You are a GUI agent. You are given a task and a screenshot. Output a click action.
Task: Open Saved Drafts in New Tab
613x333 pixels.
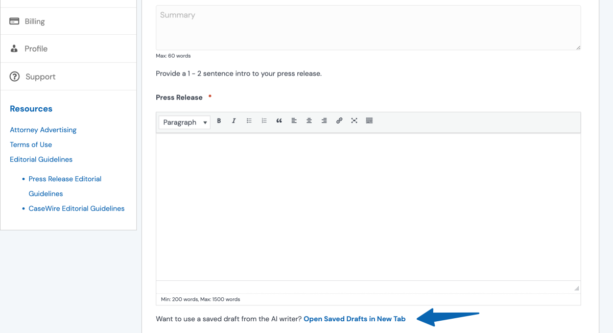click(x=355, y=319)
